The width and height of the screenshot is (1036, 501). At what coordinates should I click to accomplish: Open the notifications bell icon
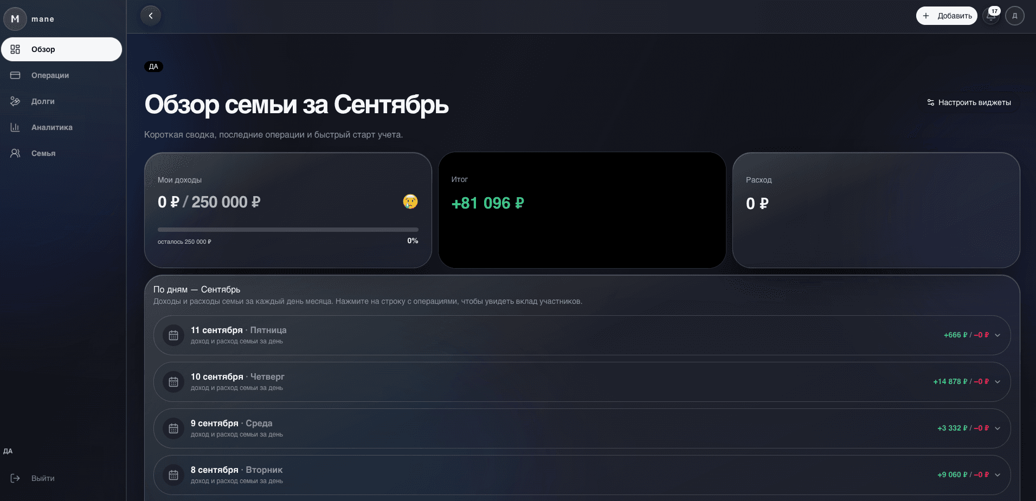coord(991,16)
